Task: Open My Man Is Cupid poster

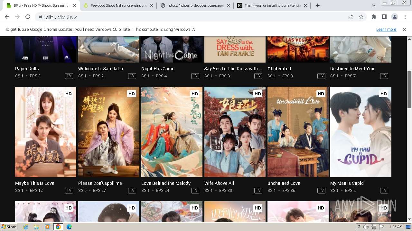Action: [361, 132]
